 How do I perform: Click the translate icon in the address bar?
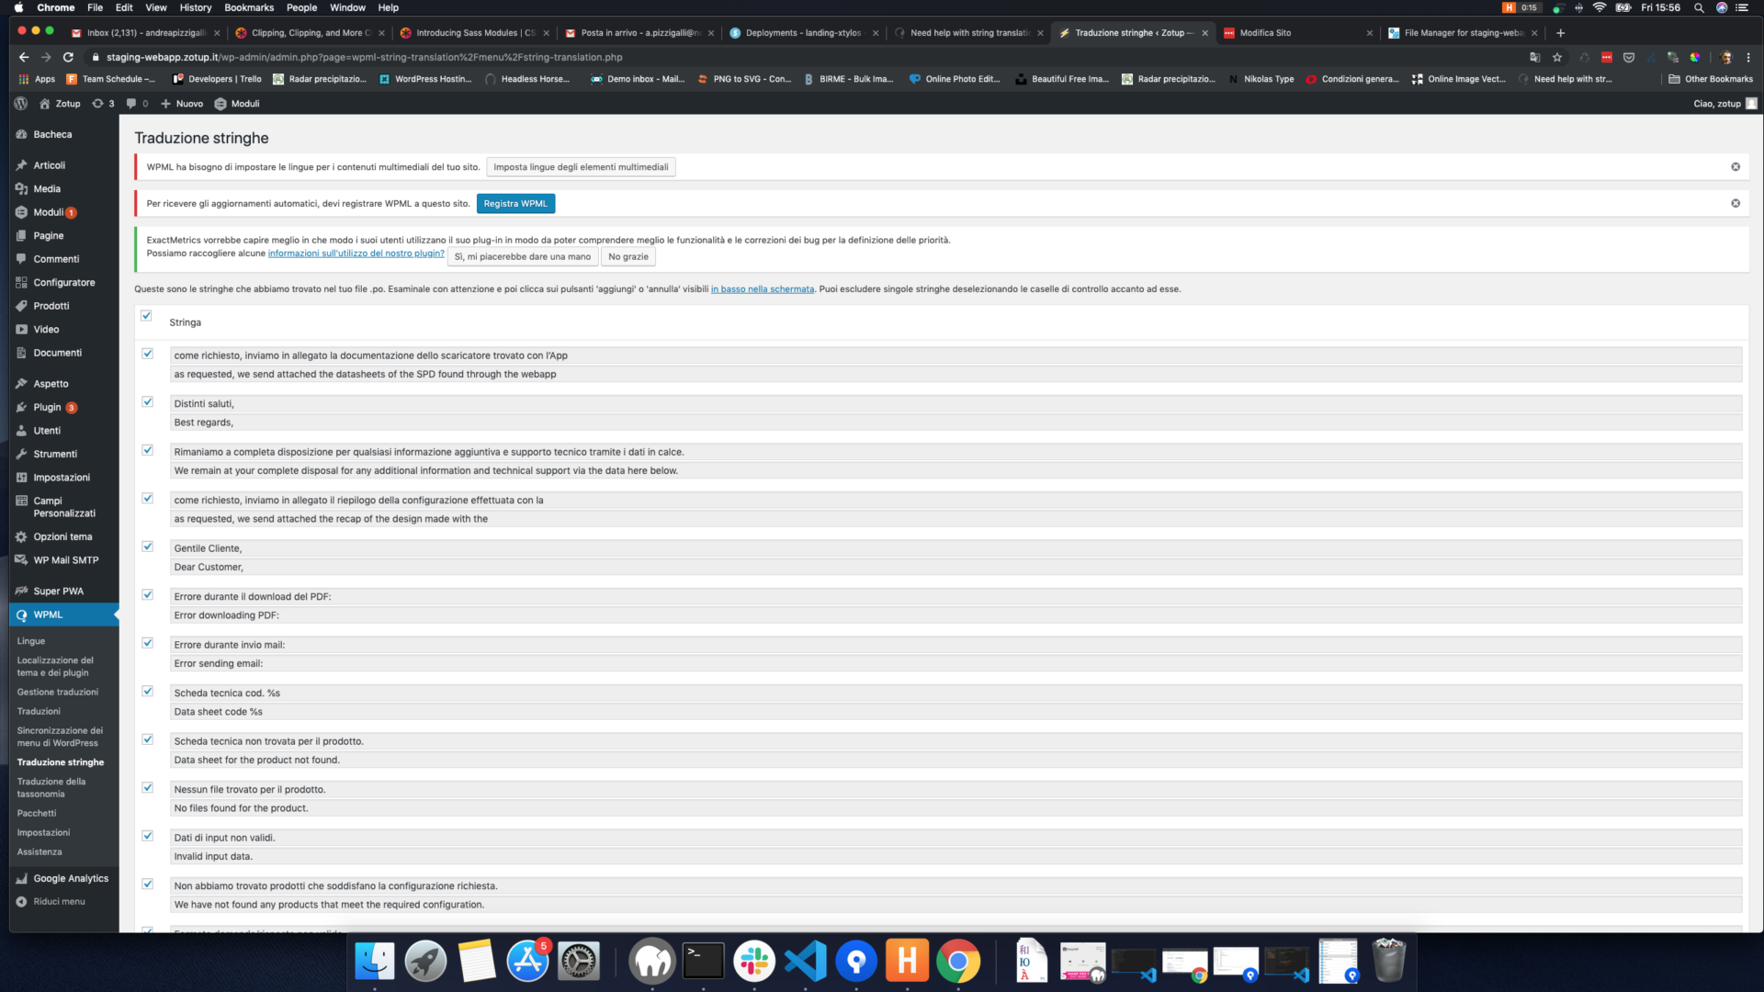point(1534,56)
